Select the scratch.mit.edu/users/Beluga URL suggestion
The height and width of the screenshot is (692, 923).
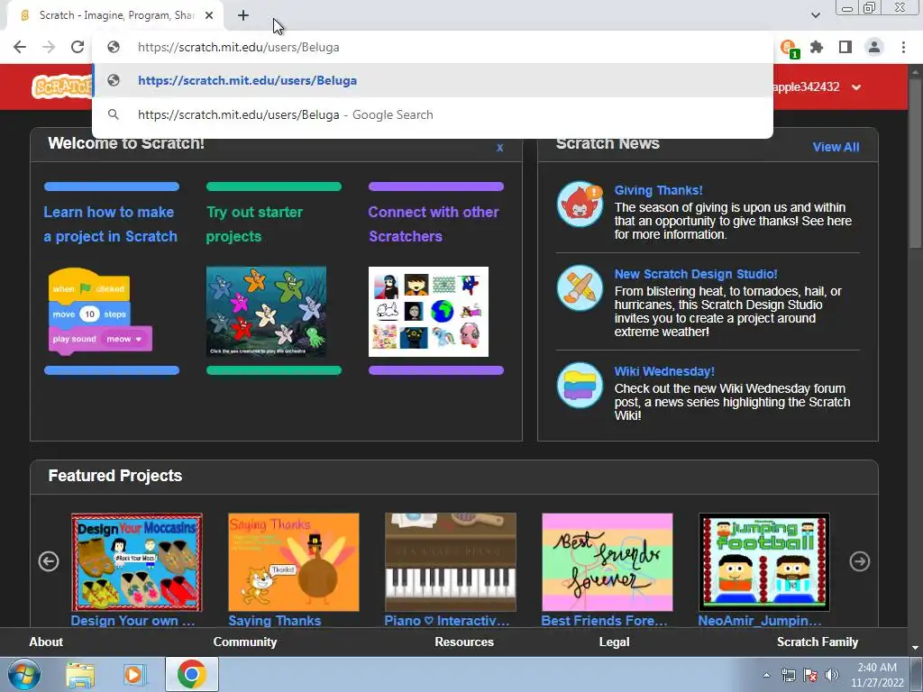click(432, 80)
